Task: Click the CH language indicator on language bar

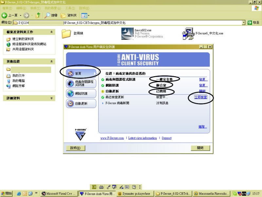Action: [x=94, y=187]
